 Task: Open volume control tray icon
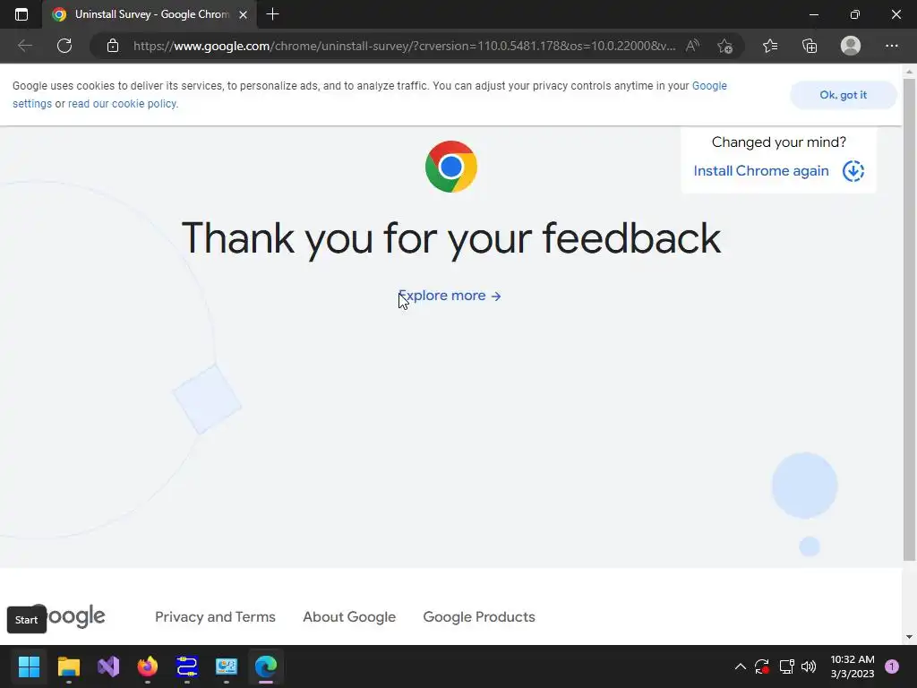(809, 666)
